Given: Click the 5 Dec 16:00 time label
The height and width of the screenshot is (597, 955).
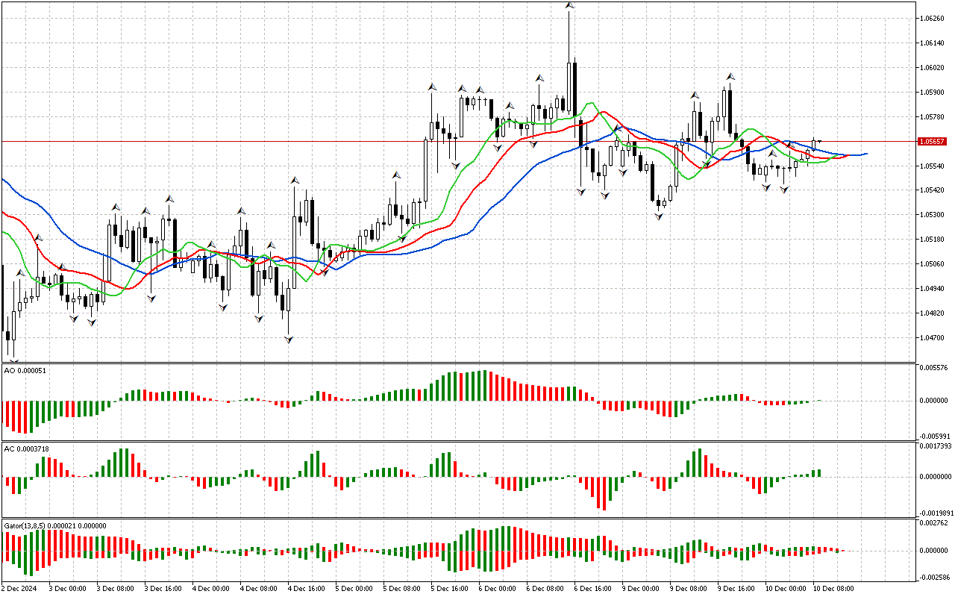Looking at the screenshot, I should point(451,588).
